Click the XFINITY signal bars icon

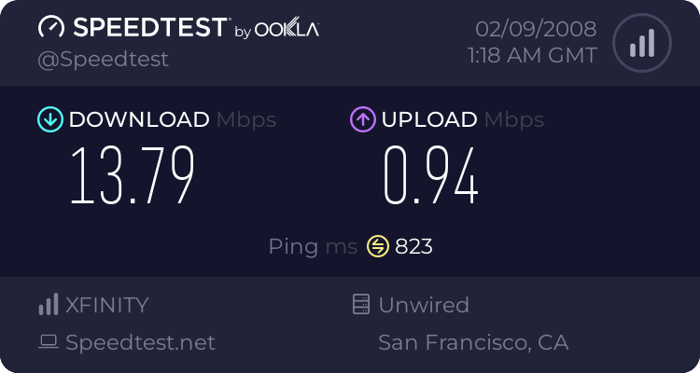point(48,305)
